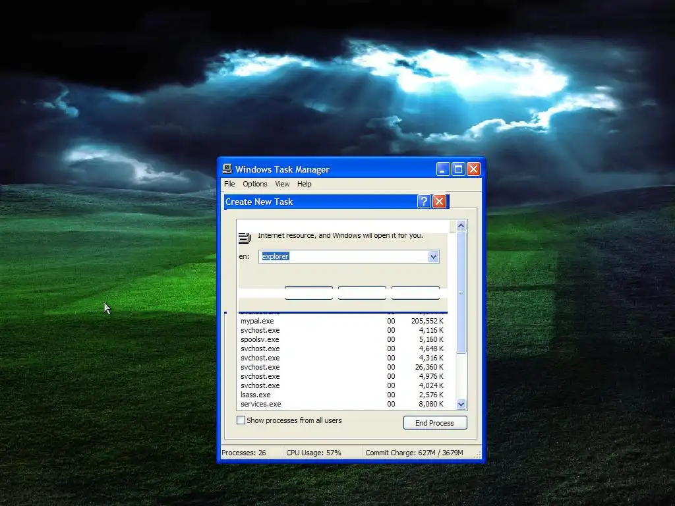The width and height of the screenshot is (675, 506).
Task: Click the 5,160 K memory value
Action: pos(431,339)
